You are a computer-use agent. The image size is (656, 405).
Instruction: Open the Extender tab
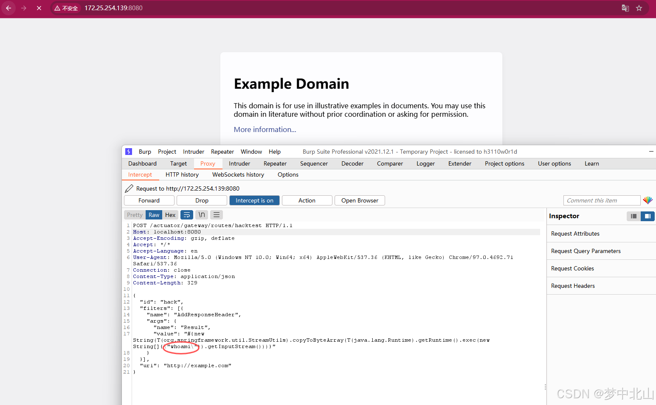click(460, 163)
